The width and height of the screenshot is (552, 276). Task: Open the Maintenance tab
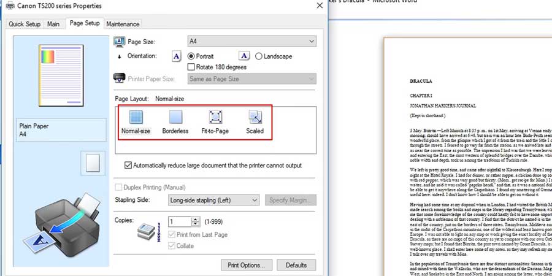123,24
